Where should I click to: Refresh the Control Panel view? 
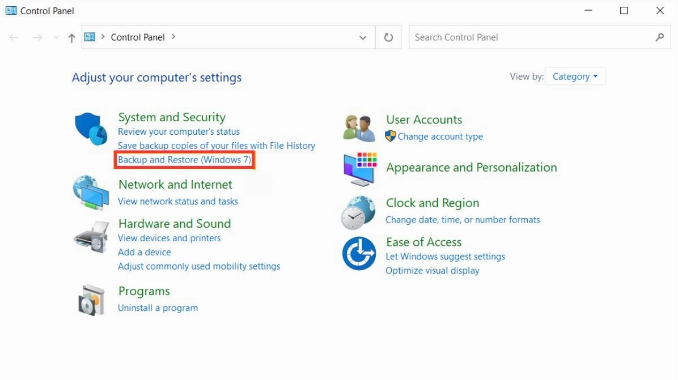tap(389, 37)
